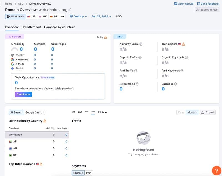Screen dimensions: 222x176
Task: Open Growth report tab
Action: click(x=31, y=27)
